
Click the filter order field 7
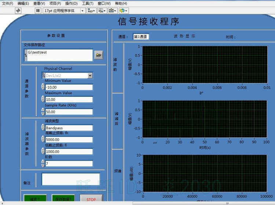(69, 164)
